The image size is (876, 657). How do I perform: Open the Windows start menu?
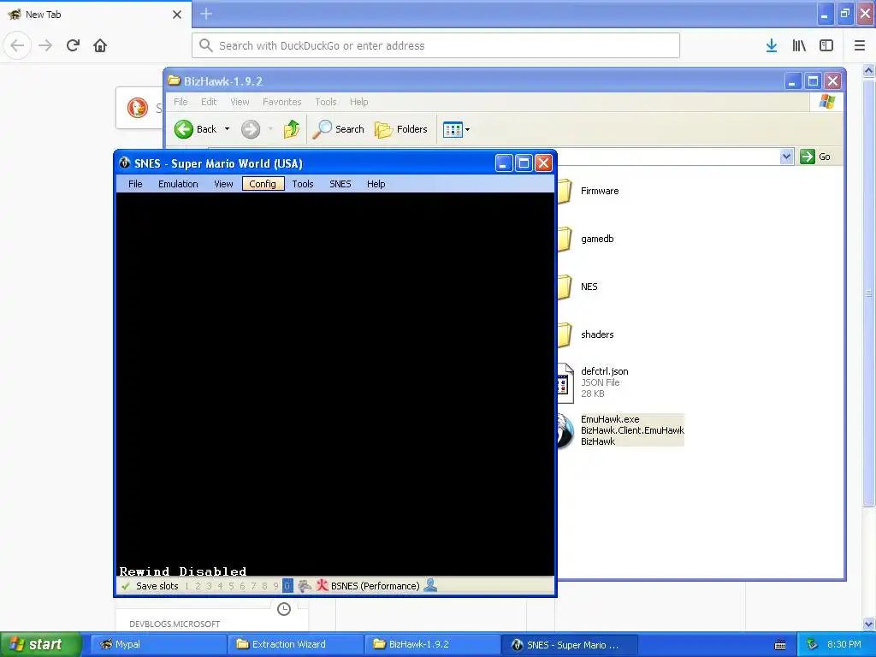[40, 644]
